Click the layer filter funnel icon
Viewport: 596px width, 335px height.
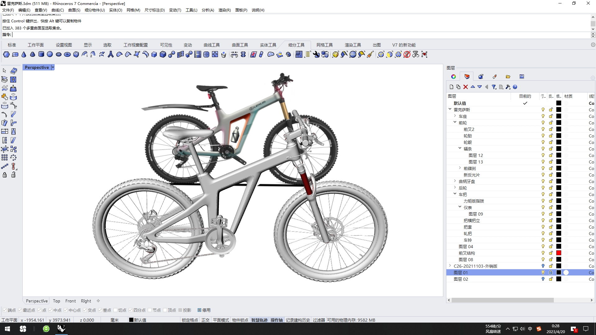click(x=494, y=87)
